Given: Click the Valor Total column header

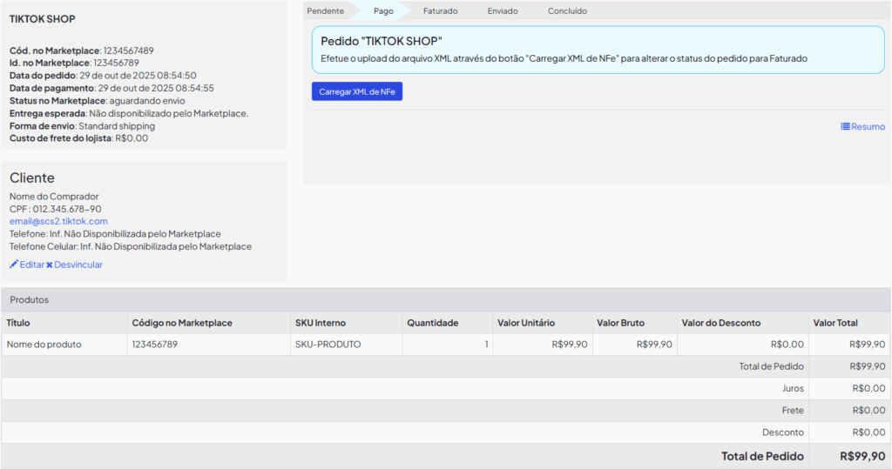Looking at the screenshot, I should click(835, 323).
